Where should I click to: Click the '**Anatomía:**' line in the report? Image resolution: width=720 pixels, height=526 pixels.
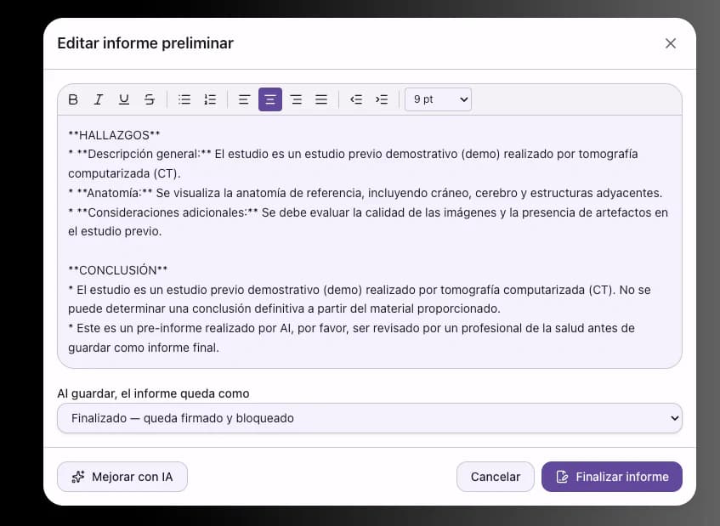pos(365,193)
